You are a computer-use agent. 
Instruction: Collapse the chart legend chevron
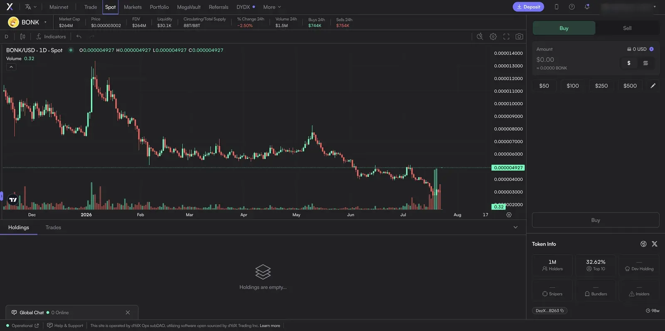pyautogui.click(x=11, y=67)
